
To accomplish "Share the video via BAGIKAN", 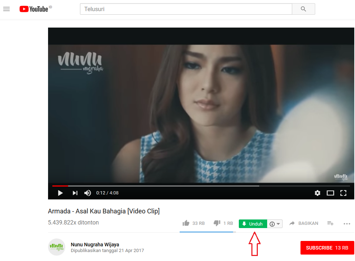I will click(x=304, y=223).
